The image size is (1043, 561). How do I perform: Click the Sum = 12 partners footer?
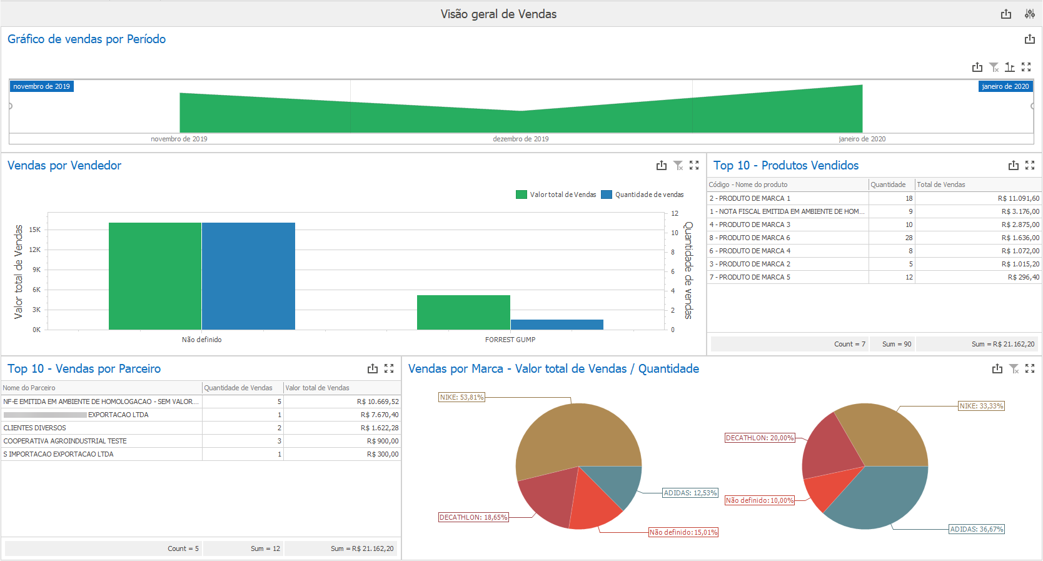[x=265, y=548]
